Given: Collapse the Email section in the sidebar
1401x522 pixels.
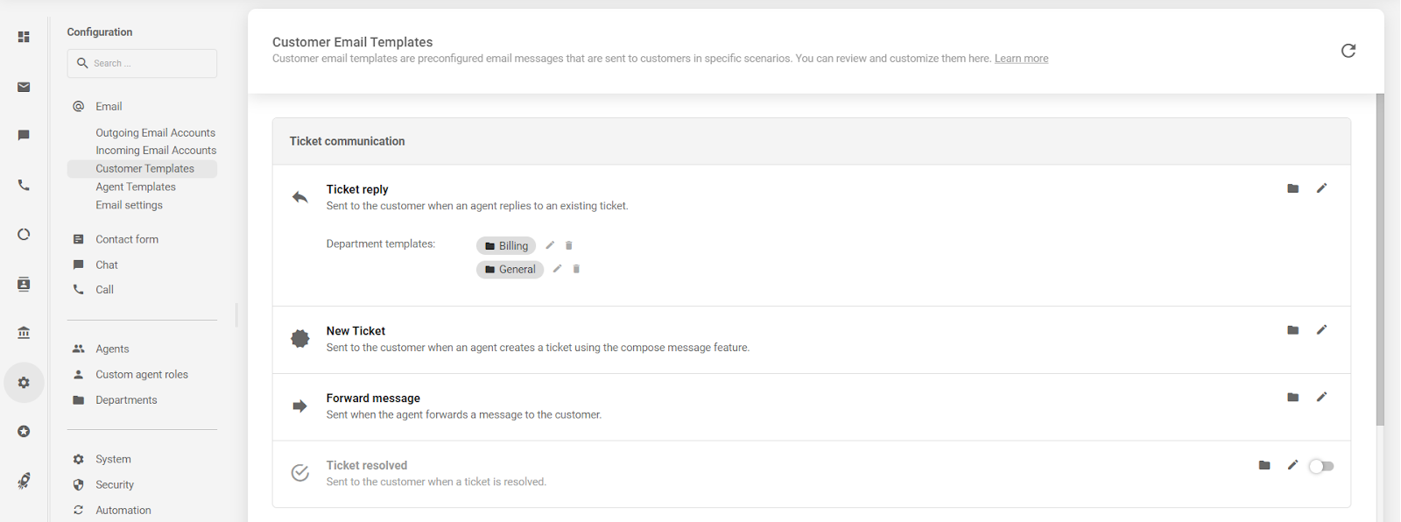Looking at the screenshot, I should point(109,106).
